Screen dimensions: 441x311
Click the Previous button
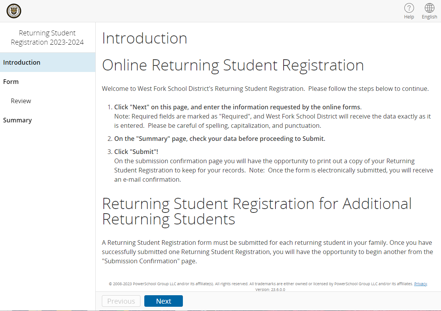121,301
